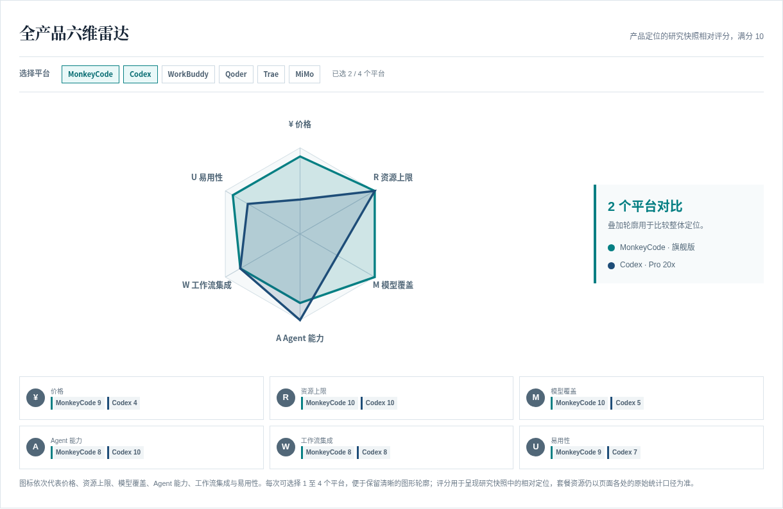Image resolution: width=783 pixels, height=509 pixels.
Task: Click the teal MonkeyCode legend dot
Action: pos(611,247)
